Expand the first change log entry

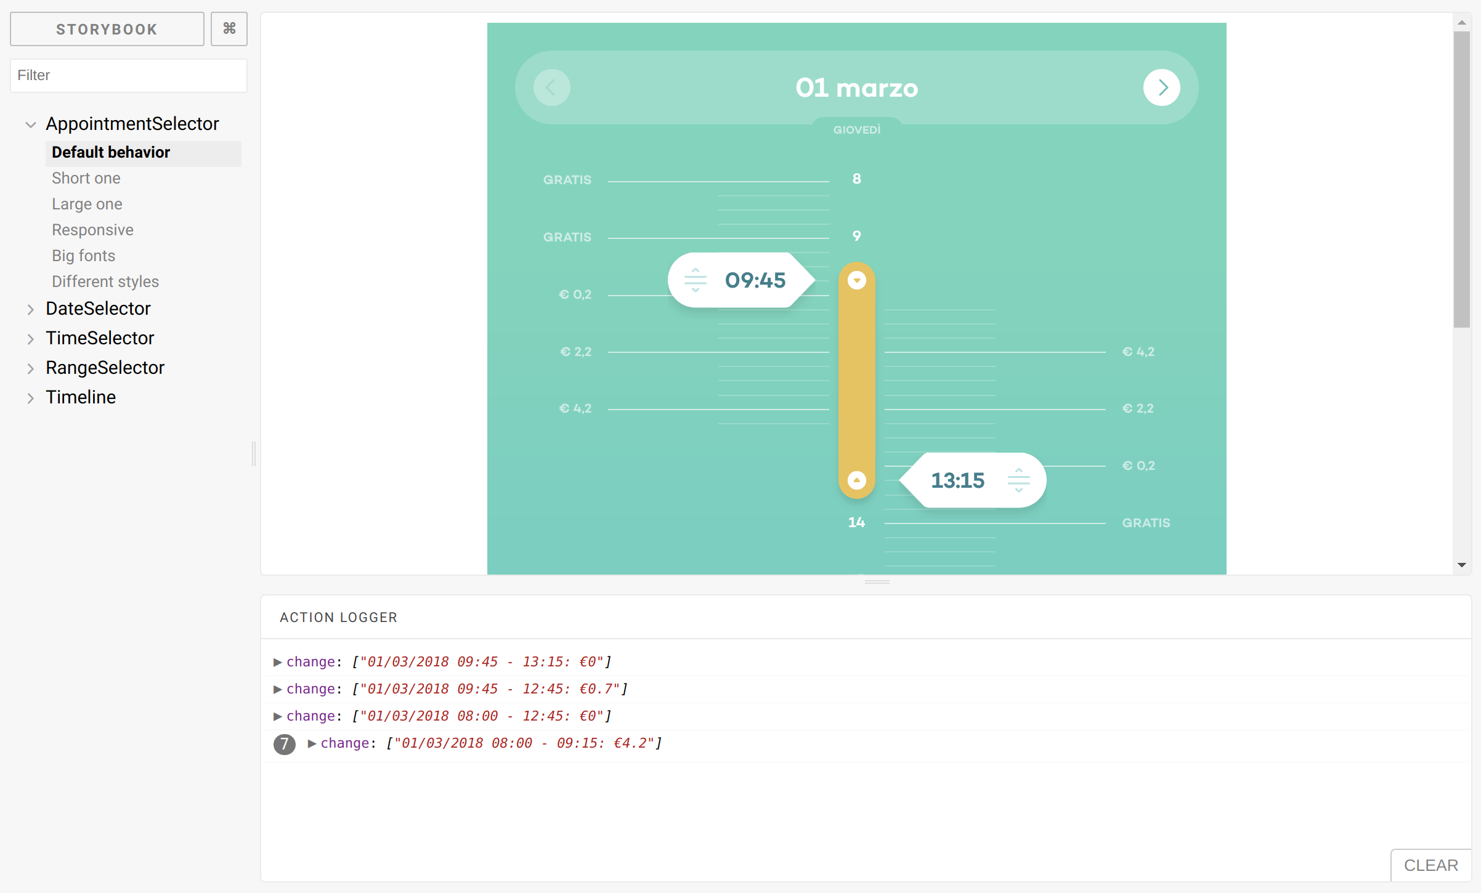coord(277,662)
